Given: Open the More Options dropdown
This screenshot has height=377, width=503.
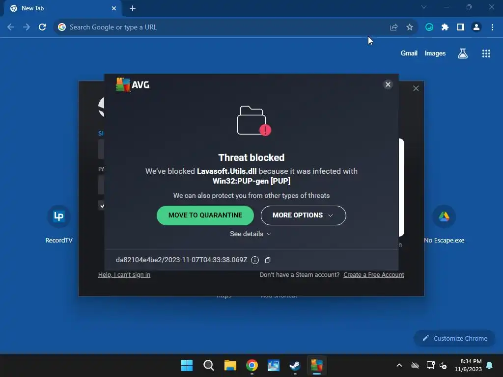Looking at the screenshot, I should coord(303,215).
